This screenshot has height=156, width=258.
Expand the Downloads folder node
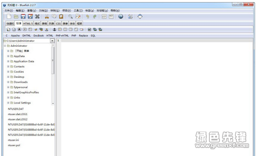tap(8, 82)
